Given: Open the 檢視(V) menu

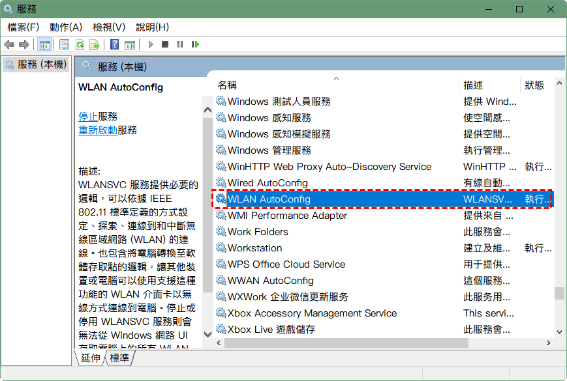Looking at the screenshot, I should [109, 27].
